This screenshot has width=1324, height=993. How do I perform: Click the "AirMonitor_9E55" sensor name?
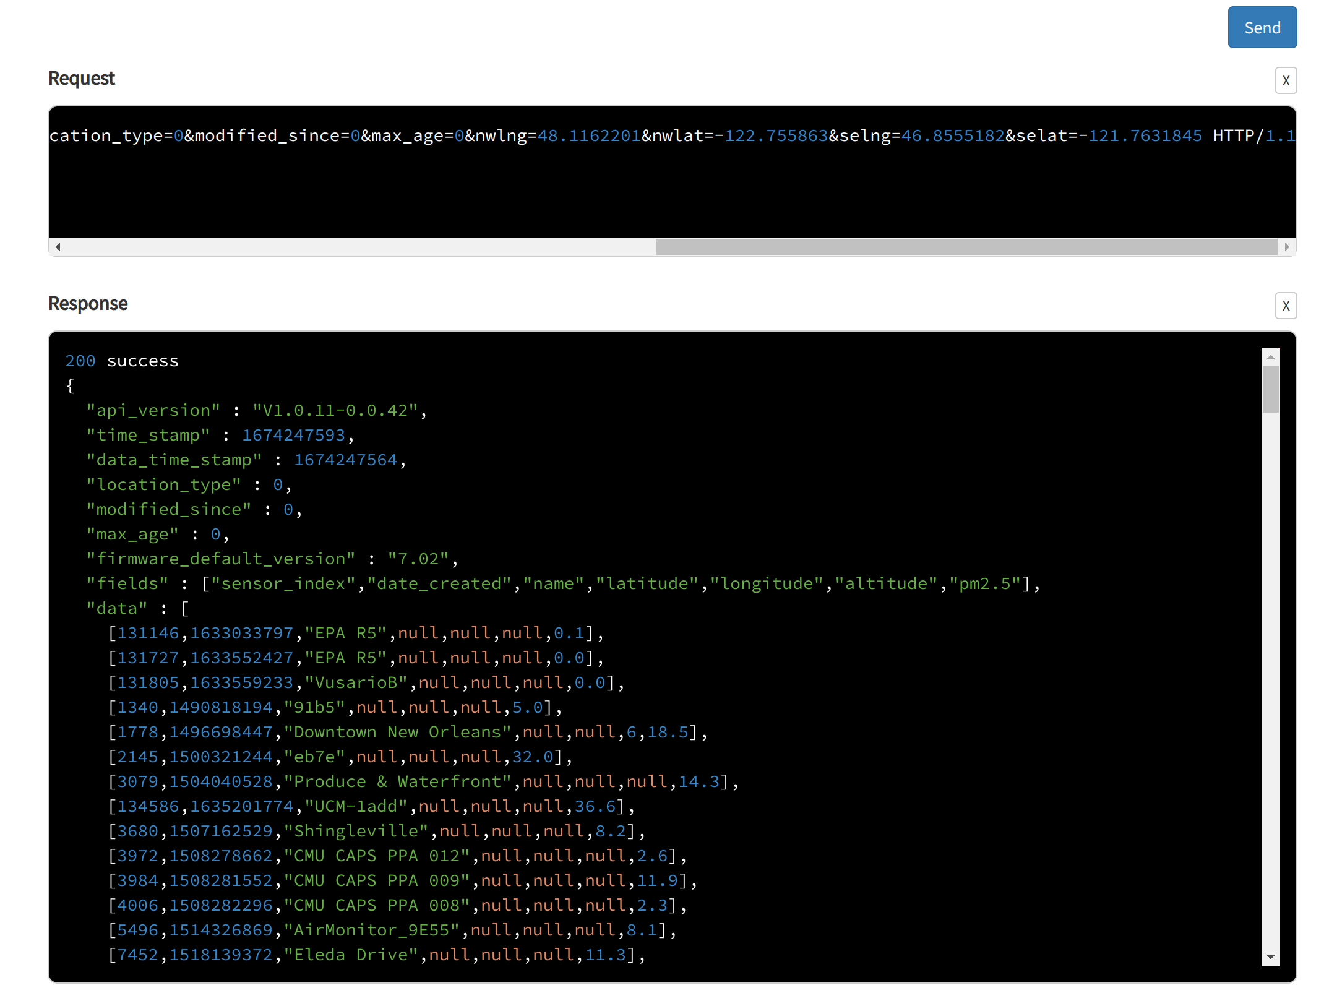pos(371,930)
